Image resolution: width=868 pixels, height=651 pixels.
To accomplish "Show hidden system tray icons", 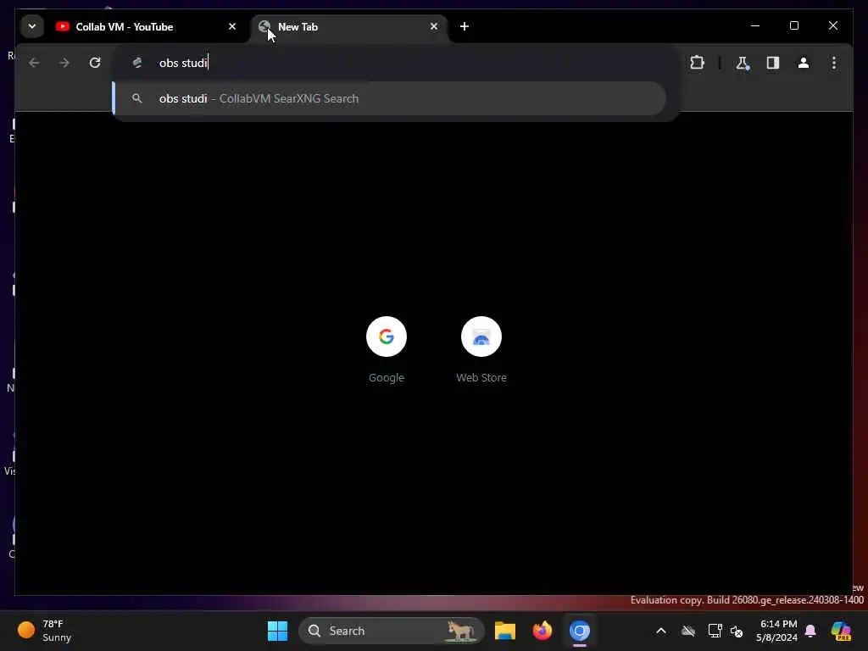I will [661, 631].
